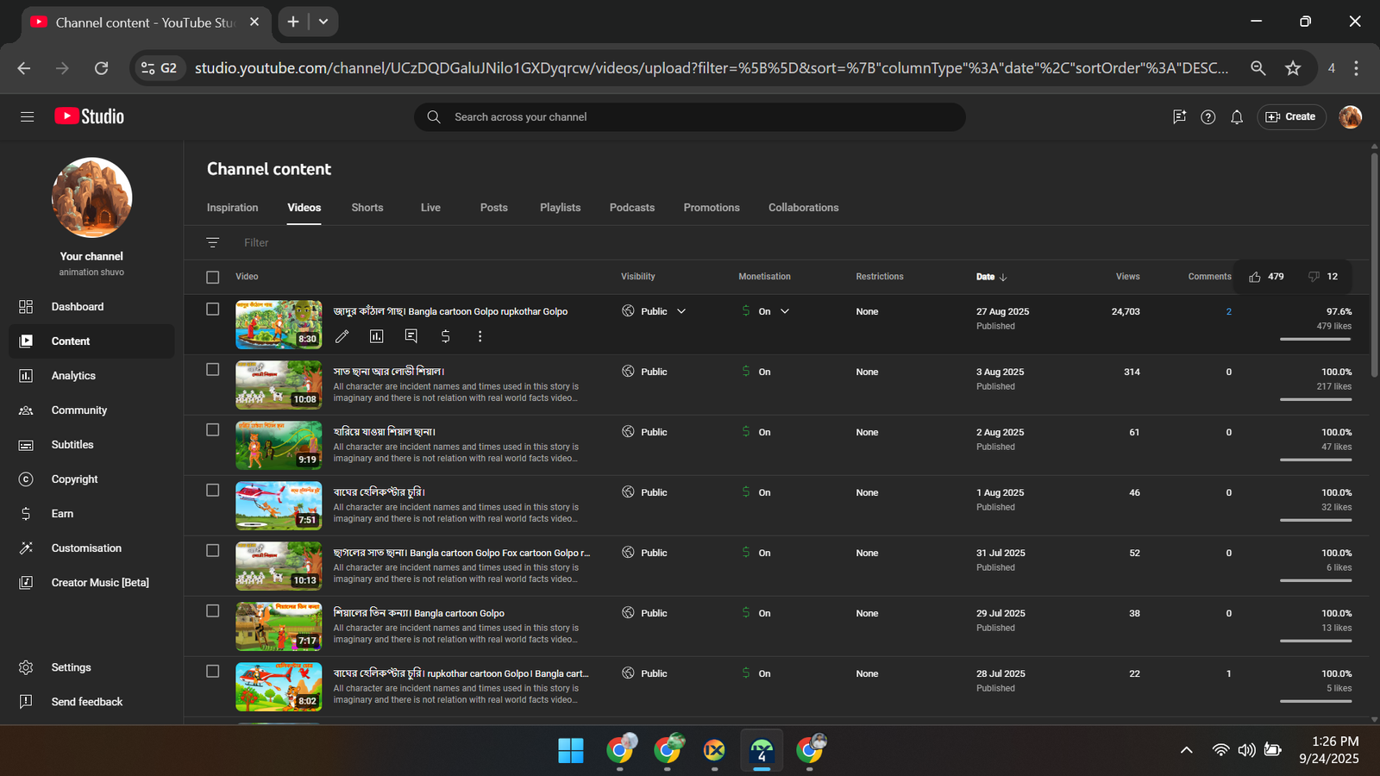Click the help question mark icon
1380x776 pixels.
(1208, 117)
